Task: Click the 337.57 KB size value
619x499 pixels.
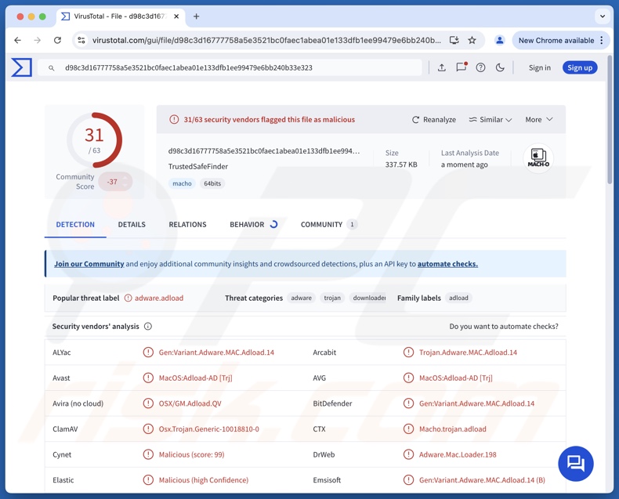Action: click(401, 165)
